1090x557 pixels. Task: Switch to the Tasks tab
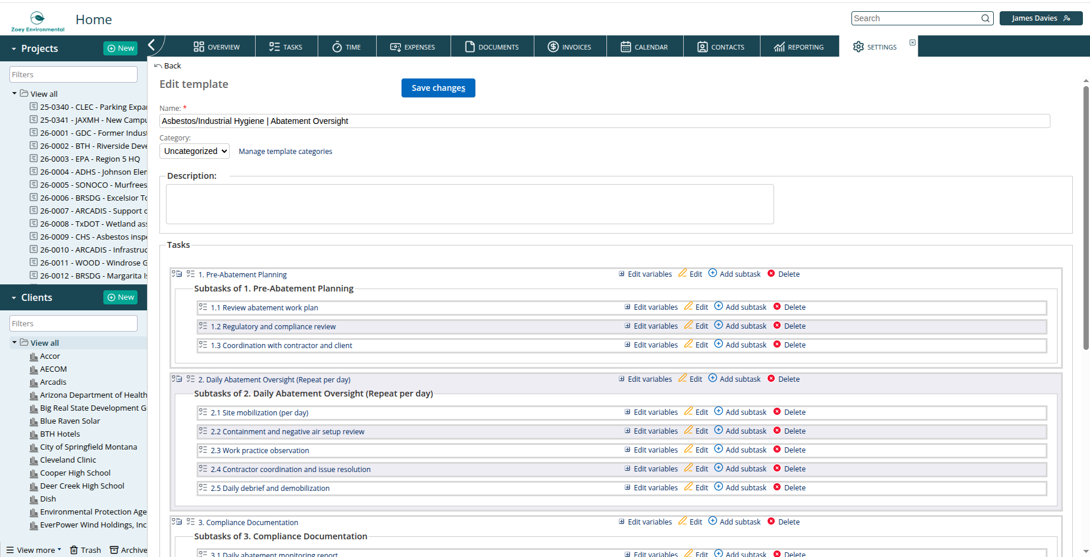(x=286, y=47)
